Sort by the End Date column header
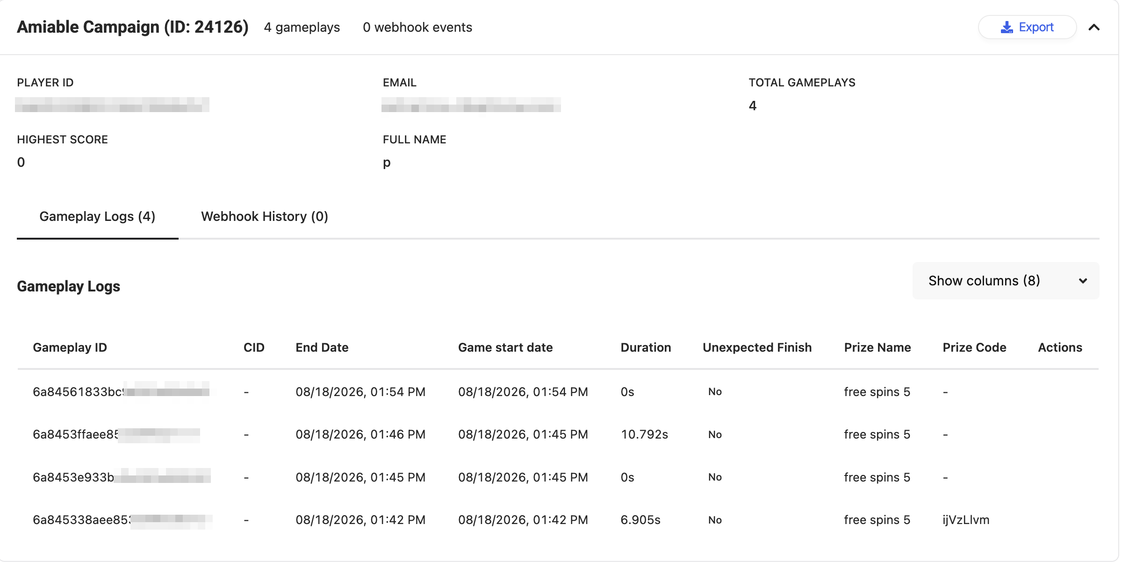 click(x=322, y=347)
